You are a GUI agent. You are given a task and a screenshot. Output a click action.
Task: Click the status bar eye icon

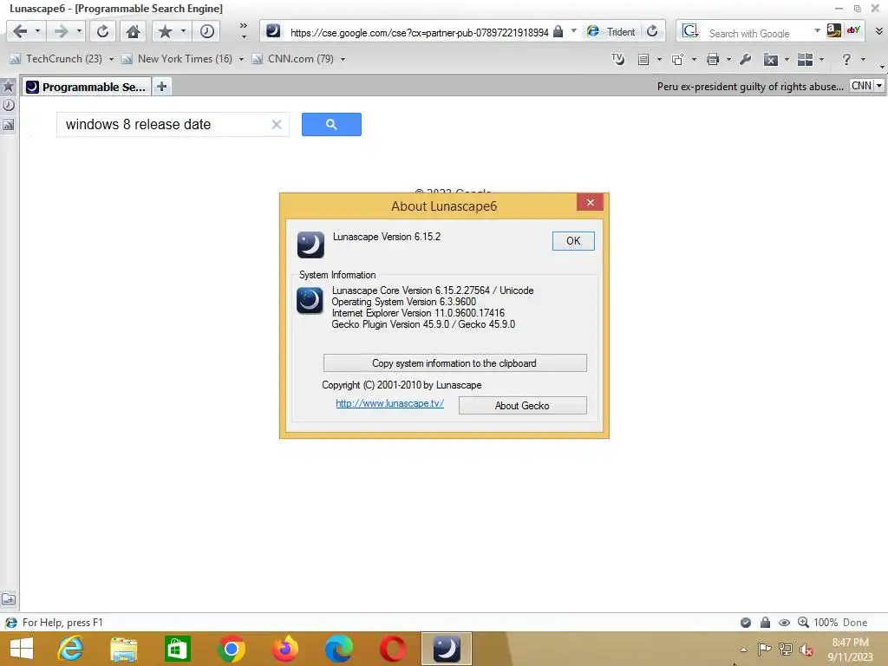point(784,623)
